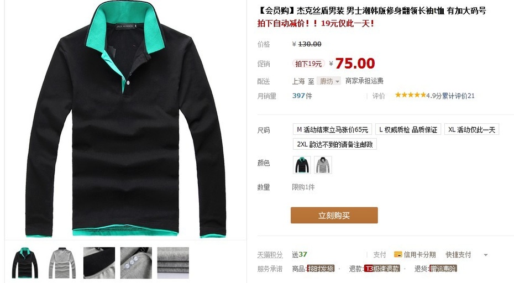Click the 拍下19元 promotion tag
514x283 pixels.
(308, 64)
